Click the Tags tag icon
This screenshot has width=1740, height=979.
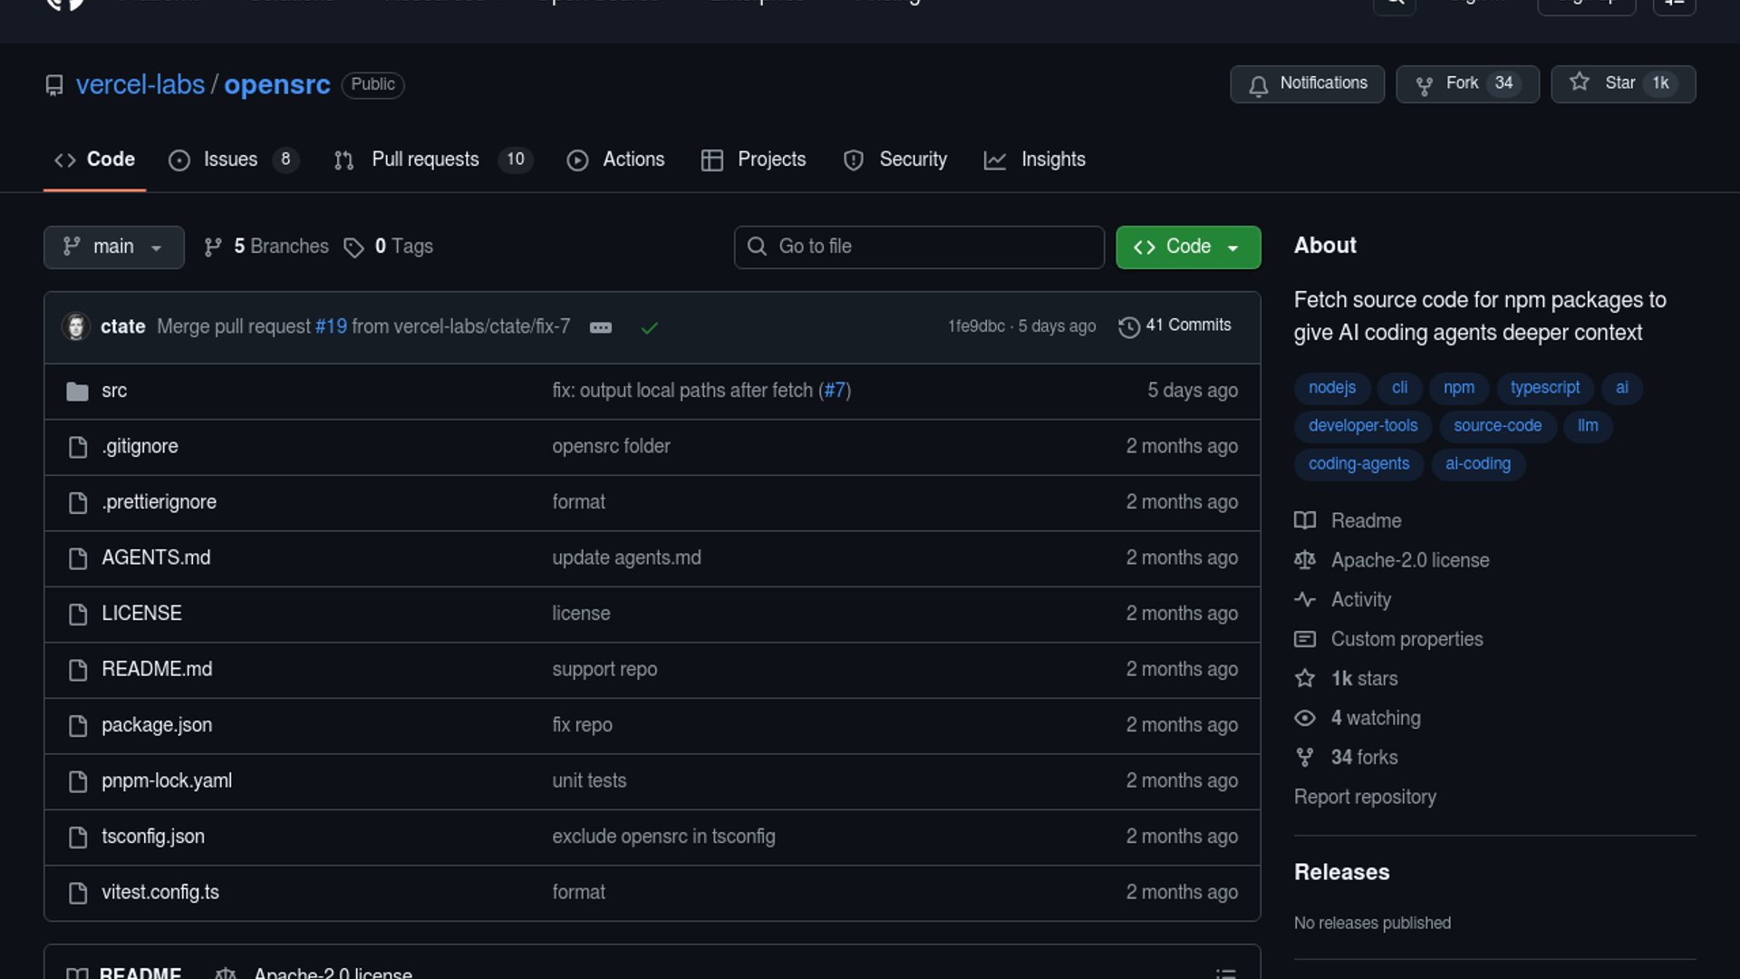coord(353,247)
